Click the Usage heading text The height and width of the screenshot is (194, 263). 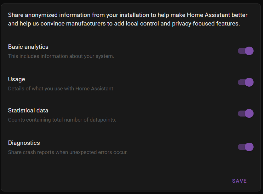[x=16, y=79]
